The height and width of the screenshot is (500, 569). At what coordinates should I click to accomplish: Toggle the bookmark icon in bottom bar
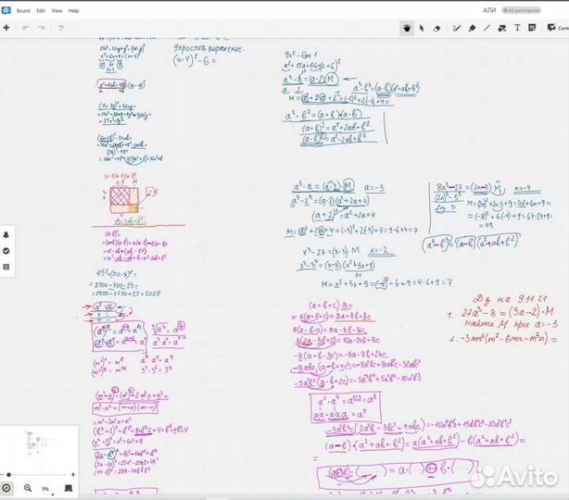68,488
